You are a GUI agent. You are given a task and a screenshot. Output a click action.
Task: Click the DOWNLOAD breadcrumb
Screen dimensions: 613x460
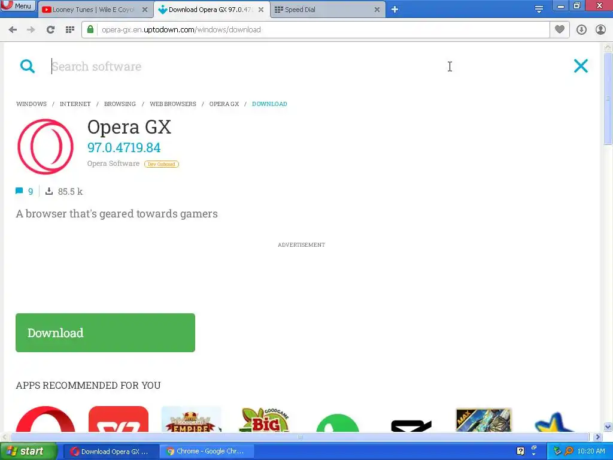pos(269,104)
